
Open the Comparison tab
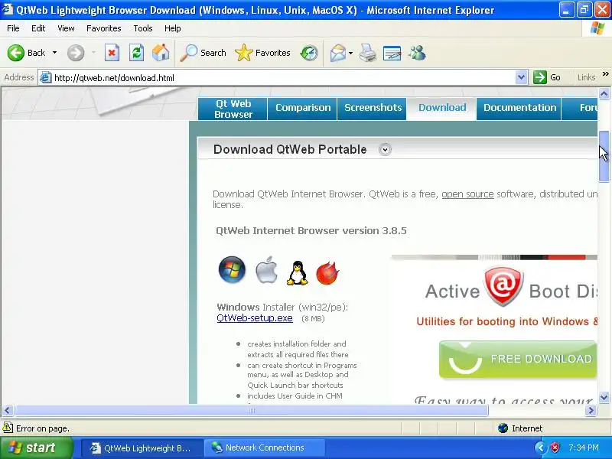click(x=303, y=108)
